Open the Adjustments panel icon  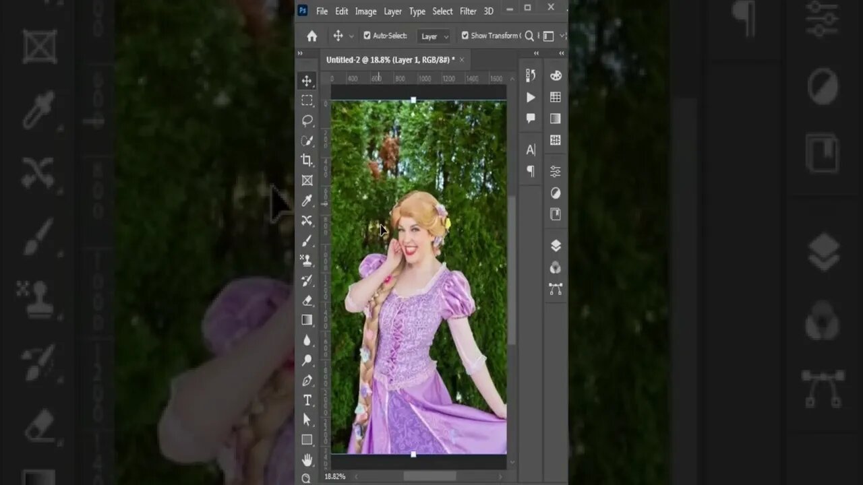(556, 193)
